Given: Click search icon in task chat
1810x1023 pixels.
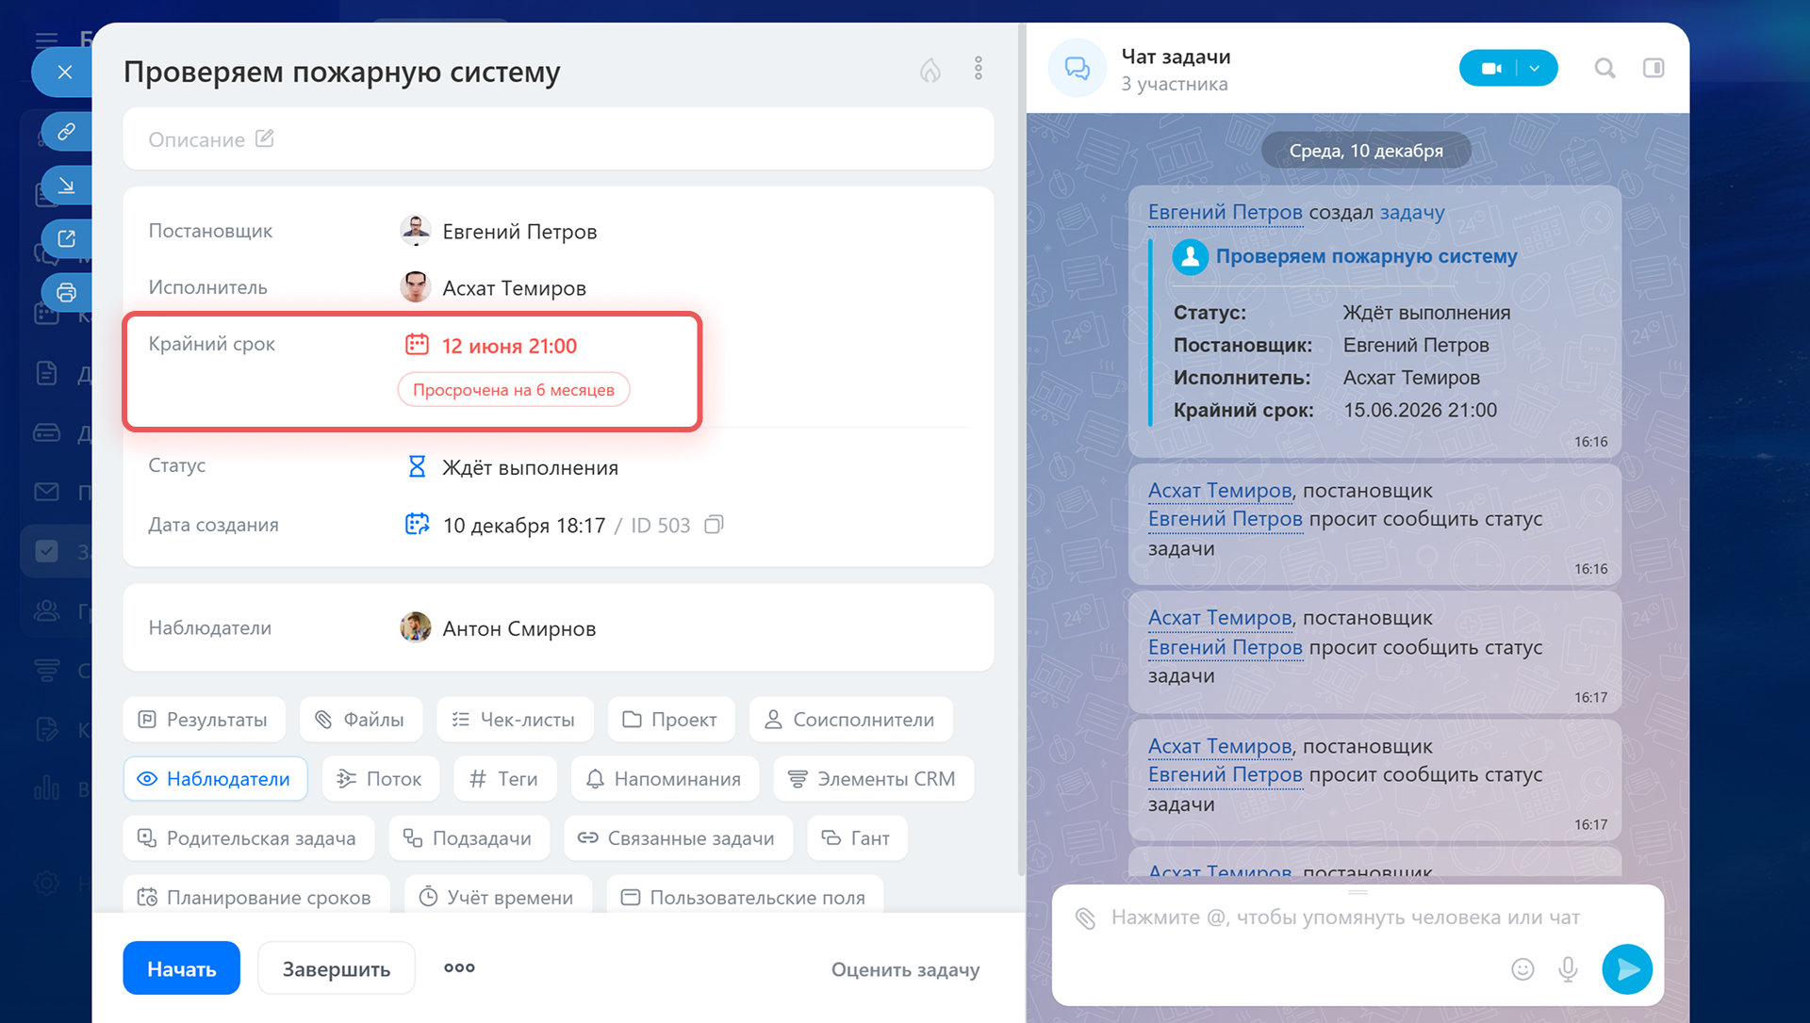Looking at the screenshot, I should pyautogui.click(x=1604, y=69).
